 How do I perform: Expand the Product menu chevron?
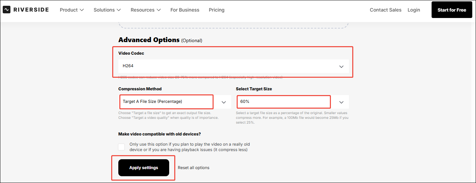tap(82, 10)
